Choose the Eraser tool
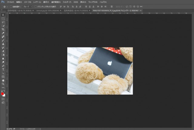Viewport: 194px width, 130px height. pyautogui.click(x=3, y=51)
